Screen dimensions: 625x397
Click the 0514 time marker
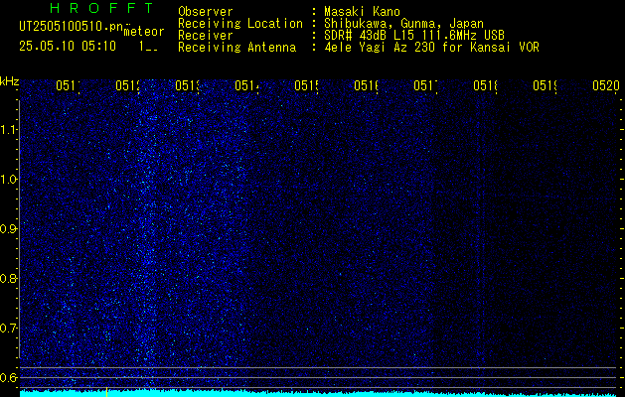tap(246, 85)
